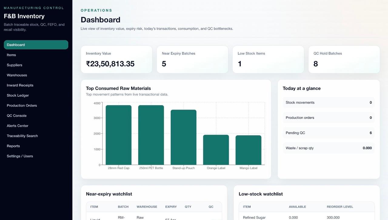Open Settings / Users
The image size is (388, 220).
coord(19,156)
